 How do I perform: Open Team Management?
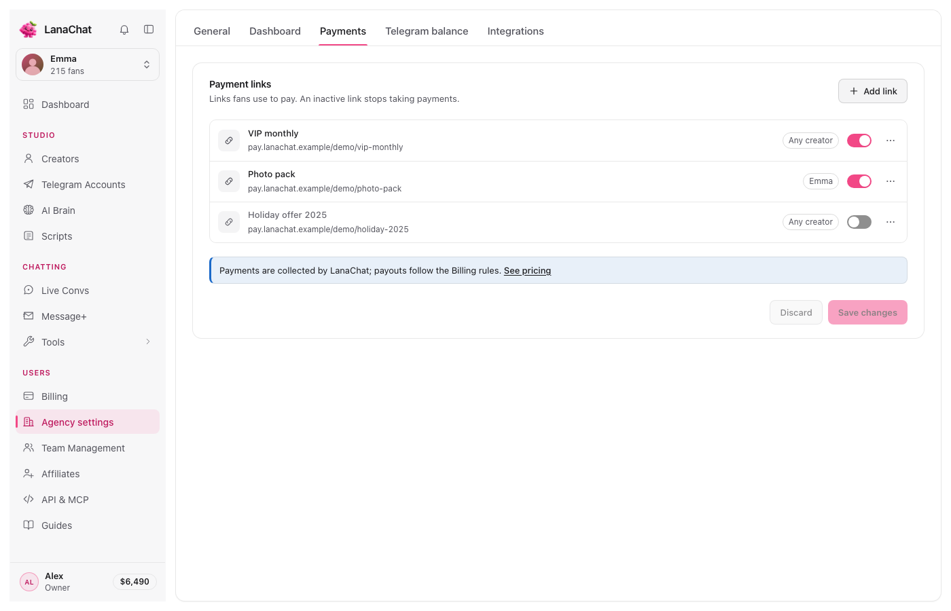click(x=88, y=448)
